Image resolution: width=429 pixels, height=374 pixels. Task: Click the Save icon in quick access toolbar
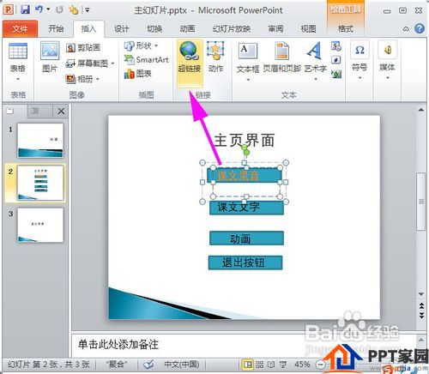26,10
